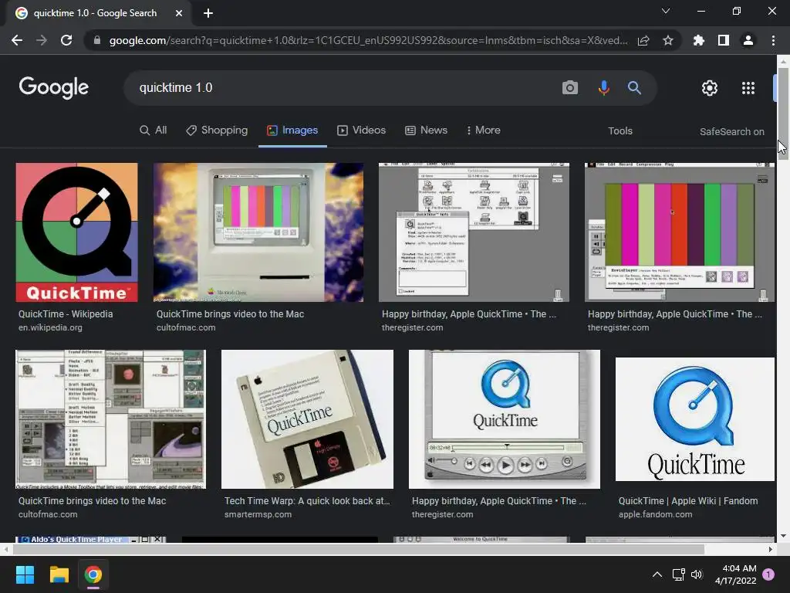Show hidden system tray icons

click(657, 574)
